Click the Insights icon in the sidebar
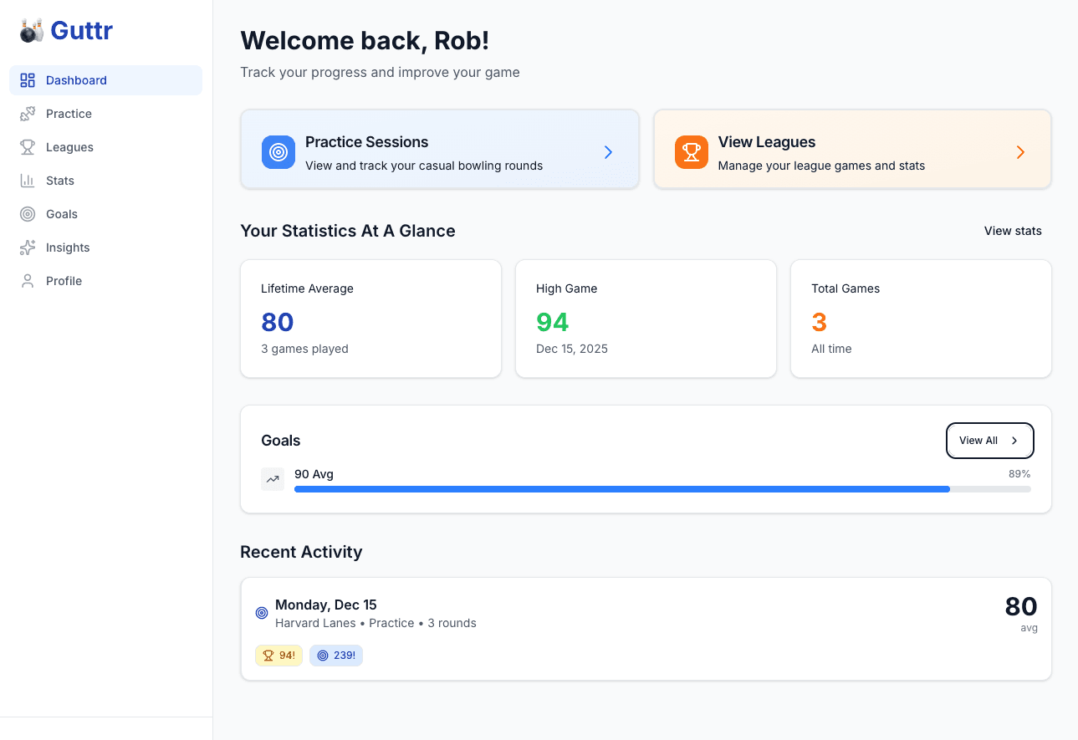This screenshot has width=1078, height=740. (x=27, y=247)
